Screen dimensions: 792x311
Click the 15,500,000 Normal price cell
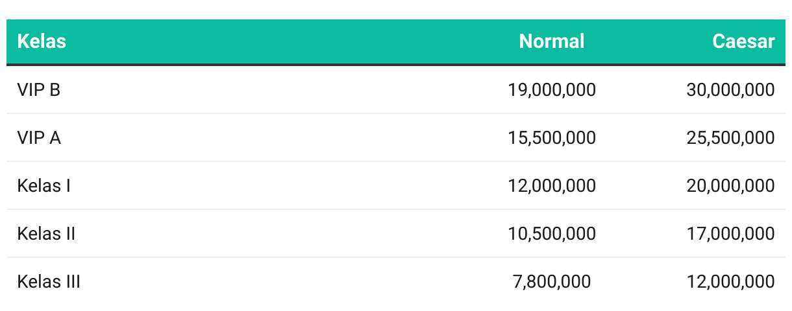pyautogui.click(x=552, y=138)
